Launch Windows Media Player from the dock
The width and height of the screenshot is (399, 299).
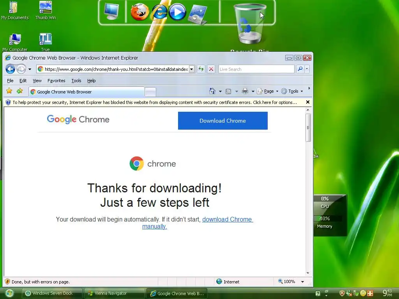[x=177, y=12]
